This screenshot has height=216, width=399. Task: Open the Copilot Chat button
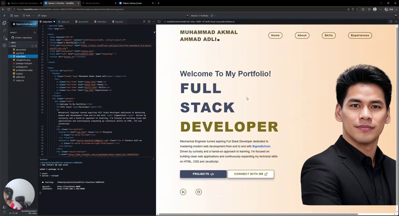(x=389, y=9)
